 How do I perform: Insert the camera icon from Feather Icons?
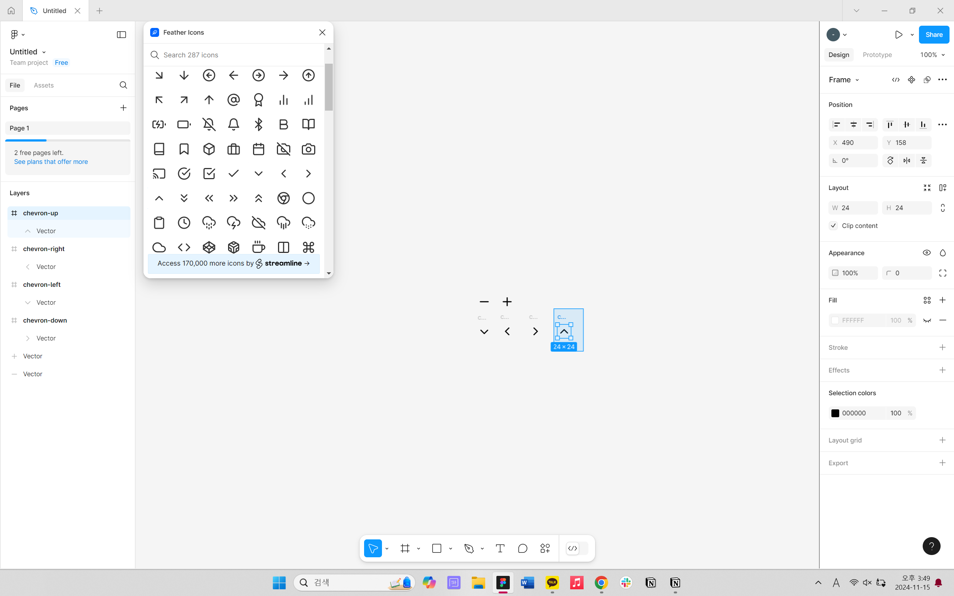click(308, 149)
